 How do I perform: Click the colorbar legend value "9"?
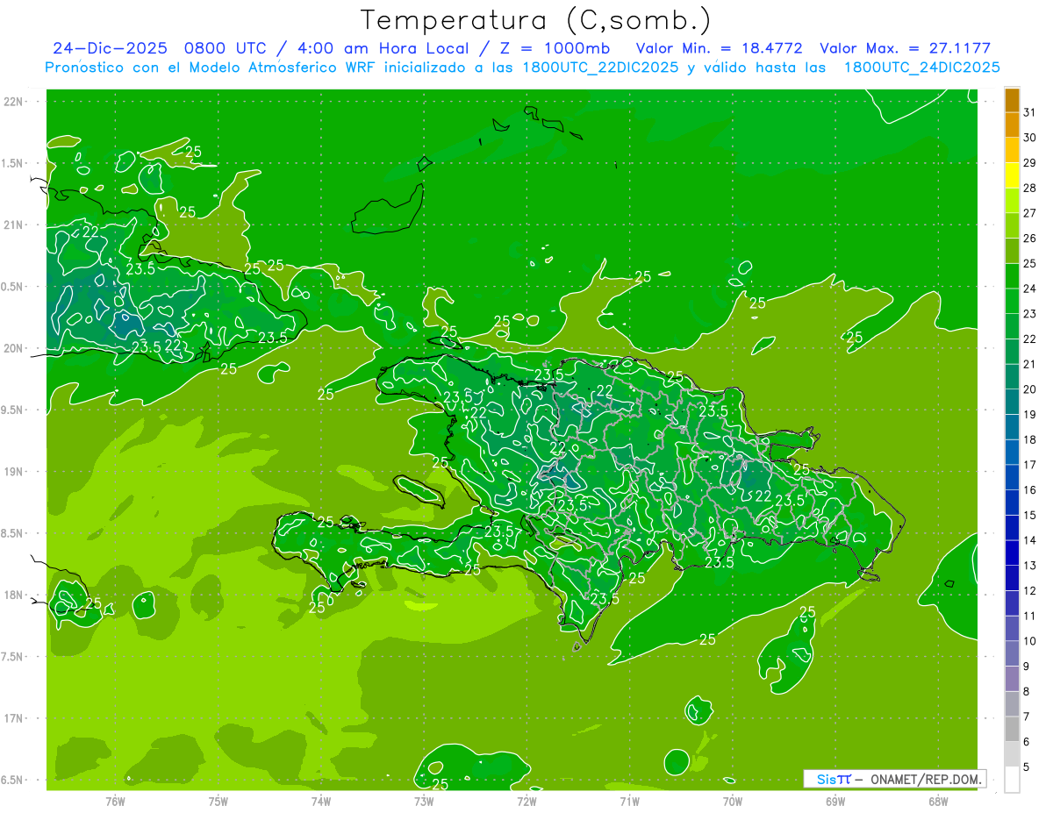click(1027, 667)
